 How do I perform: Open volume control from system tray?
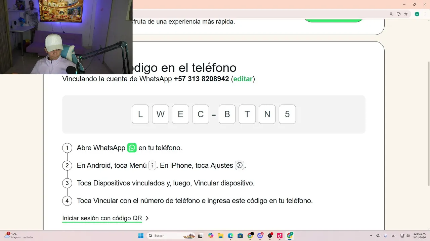pyautogui.click(x=408, y=236)
